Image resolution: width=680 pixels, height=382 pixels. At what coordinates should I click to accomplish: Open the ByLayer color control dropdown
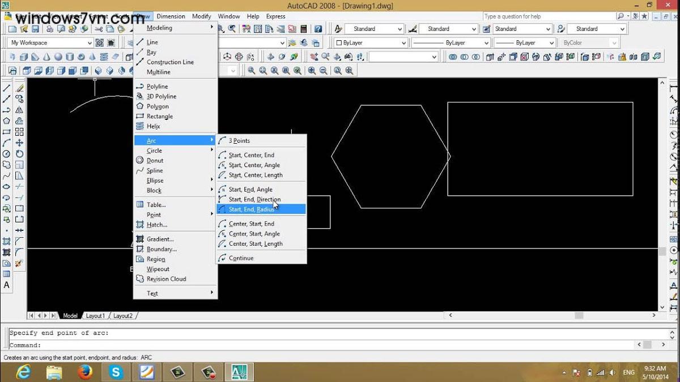coord(371,42)
